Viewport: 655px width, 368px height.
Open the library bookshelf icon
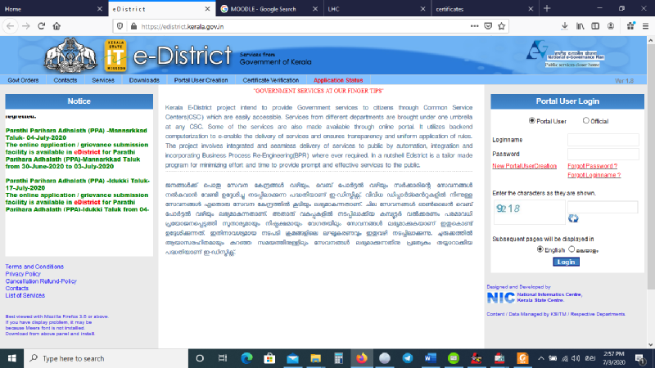(580, 26)
